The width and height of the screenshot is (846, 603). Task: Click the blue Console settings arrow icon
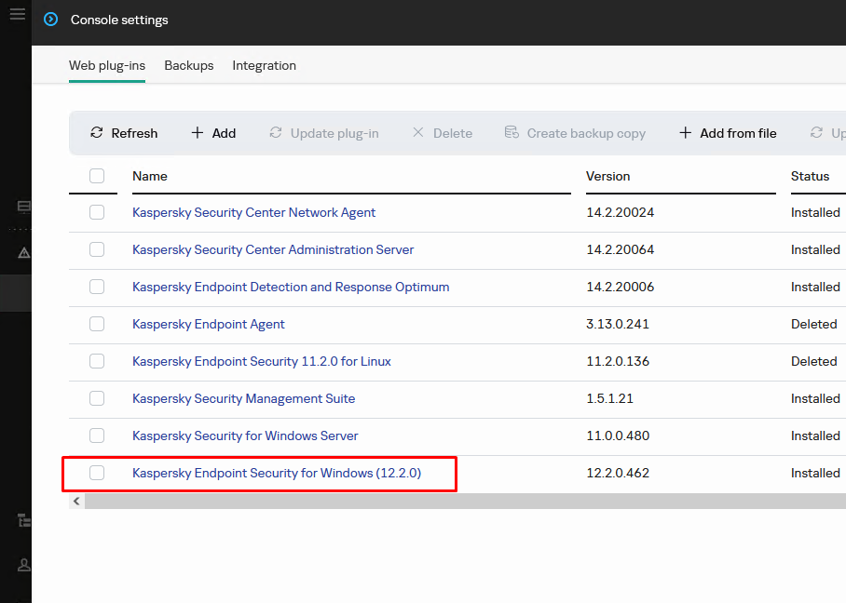click(51, 20)
